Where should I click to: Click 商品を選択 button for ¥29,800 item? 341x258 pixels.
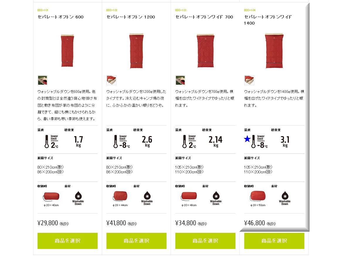point(67,241)
